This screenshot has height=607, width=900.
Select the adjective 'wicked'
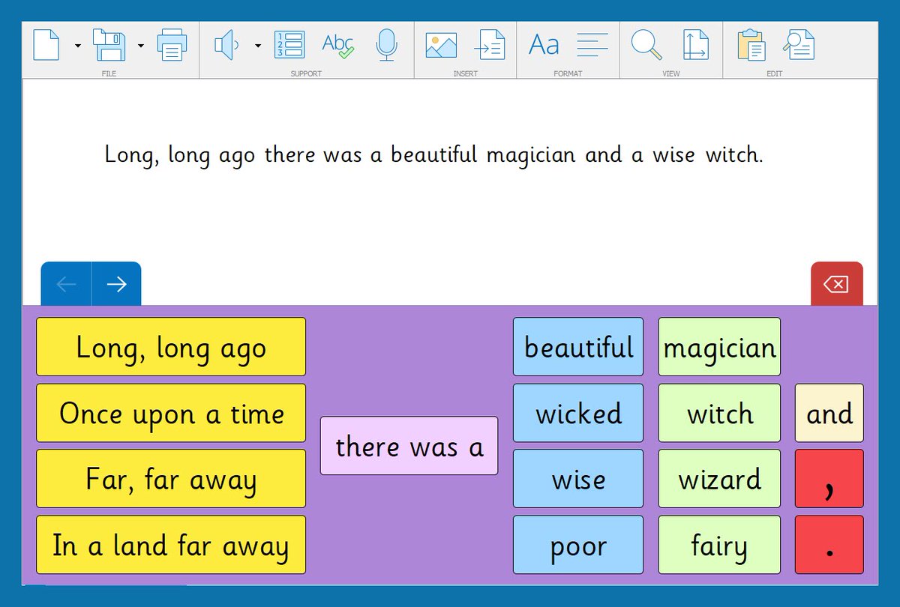point(578,413)
